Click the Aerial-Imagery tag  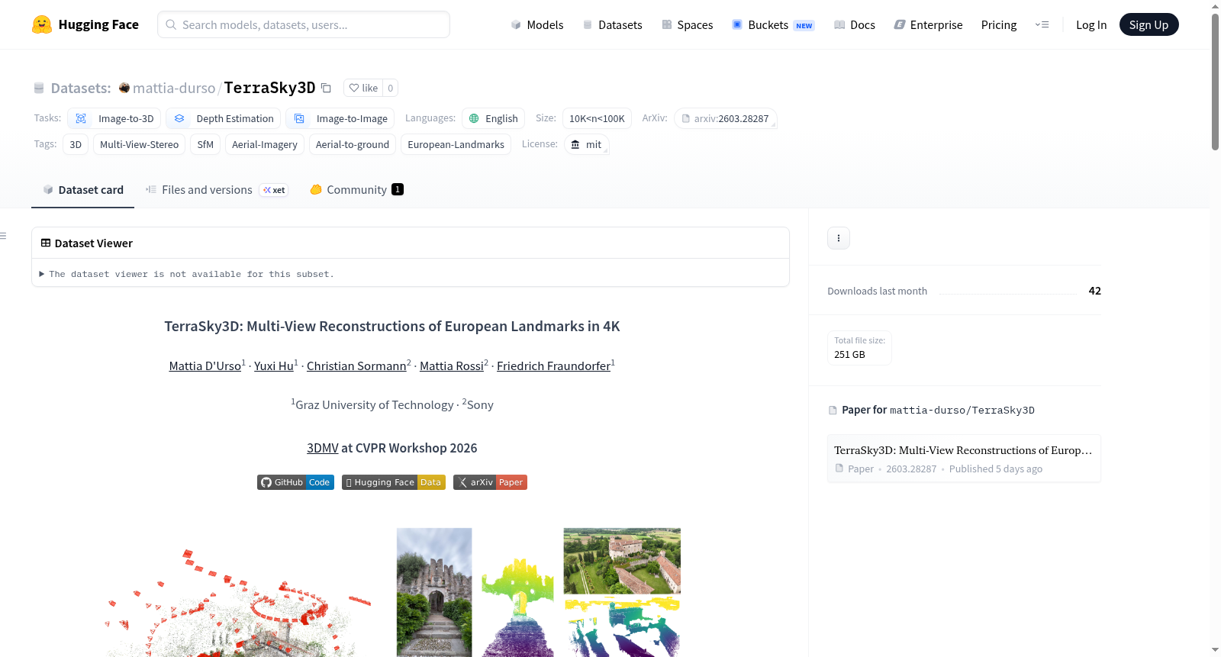point(265,144)
